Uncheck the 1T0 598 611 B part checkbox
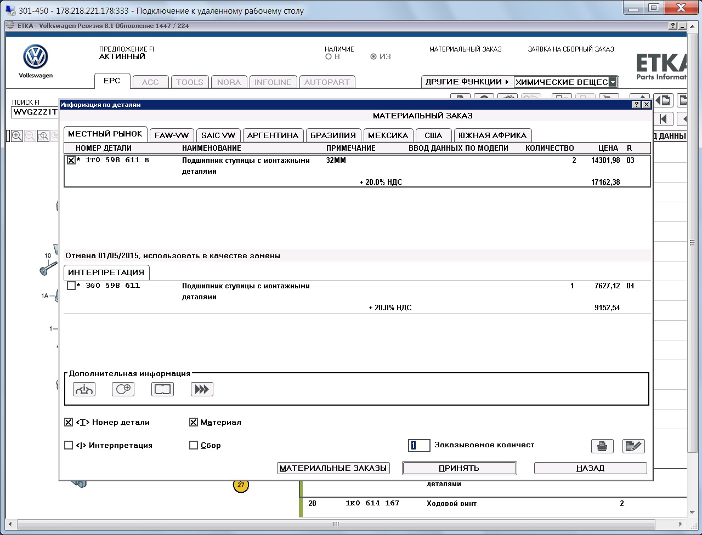The image size is (702, 535). coord(71,161)
